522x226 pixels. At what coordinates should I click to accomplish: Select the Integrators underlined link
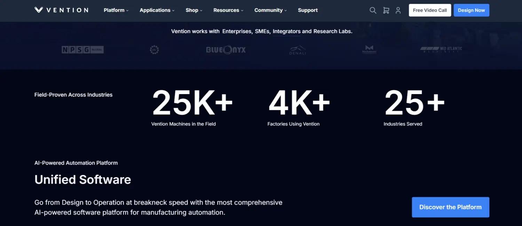point(286,31)
